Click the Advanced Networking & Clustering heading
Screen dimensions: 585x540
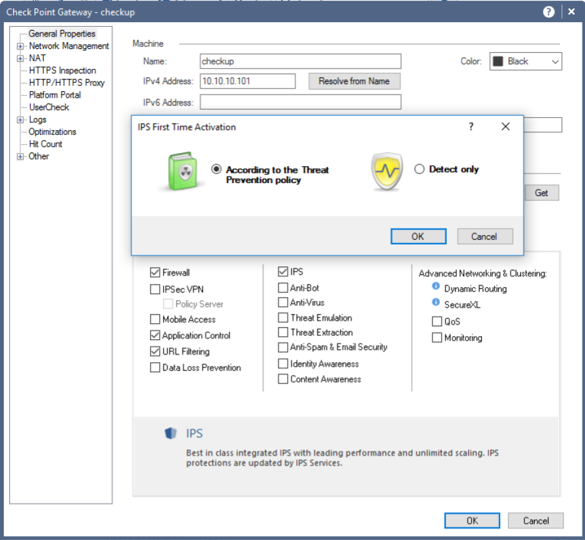483,274
